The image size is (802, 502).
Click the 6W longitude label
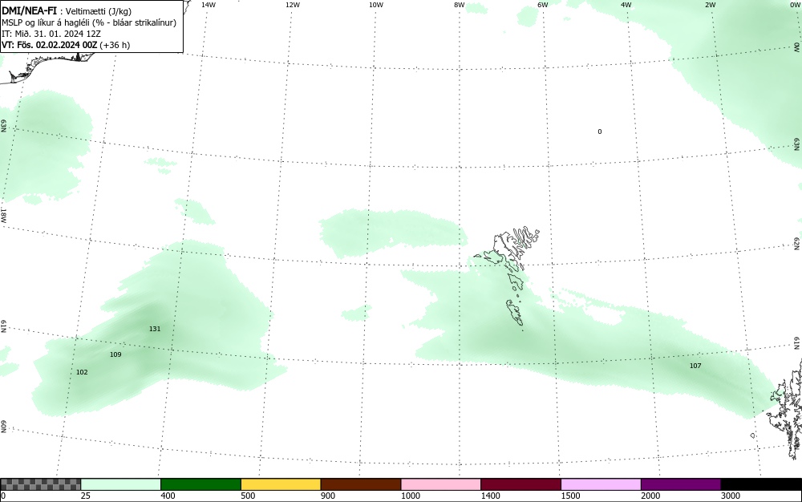(543, 5)
